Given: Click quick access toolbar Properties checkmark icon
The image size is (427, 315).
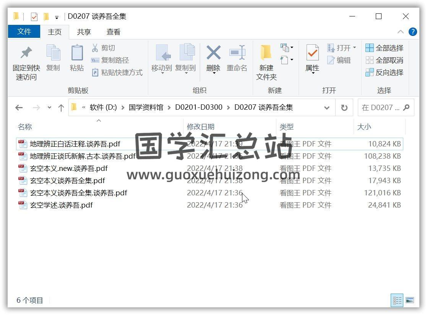Looking at the screenshot, I should 34,17.
